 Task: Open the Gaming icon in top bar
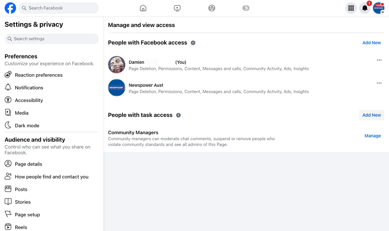[x=246, y=8]
